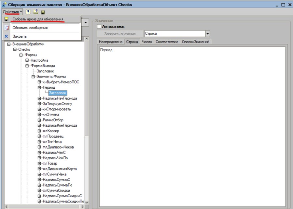Expand the Настройка tree node

point(27,60)
